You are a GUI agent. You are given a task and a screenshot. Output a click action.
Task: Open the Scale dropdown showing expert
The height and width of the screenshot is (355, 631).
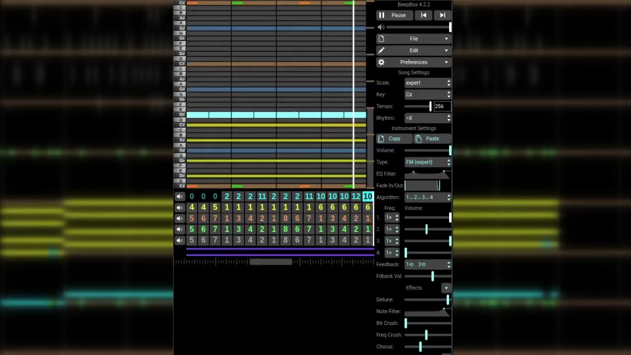(428, 83)
